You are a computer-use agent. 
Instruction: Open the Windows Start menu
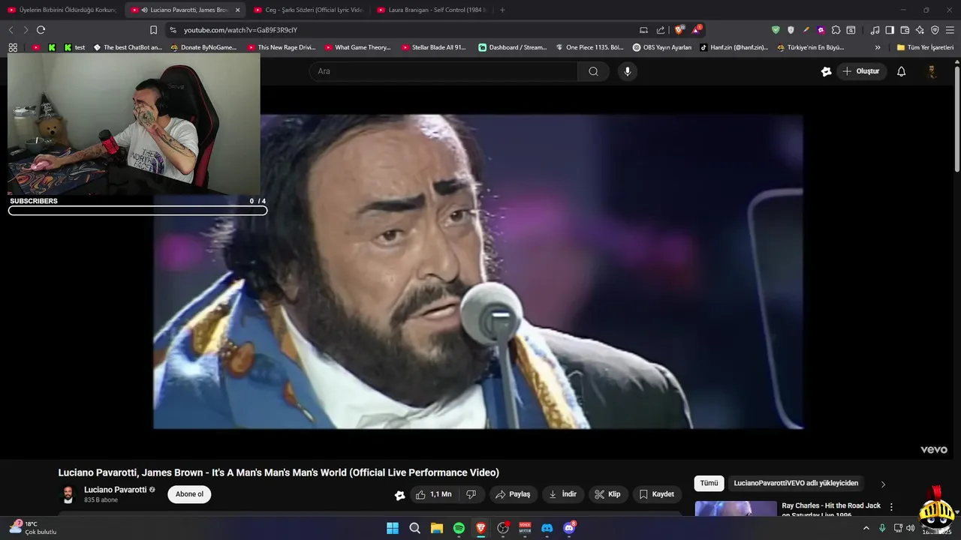tap(393, 528)
